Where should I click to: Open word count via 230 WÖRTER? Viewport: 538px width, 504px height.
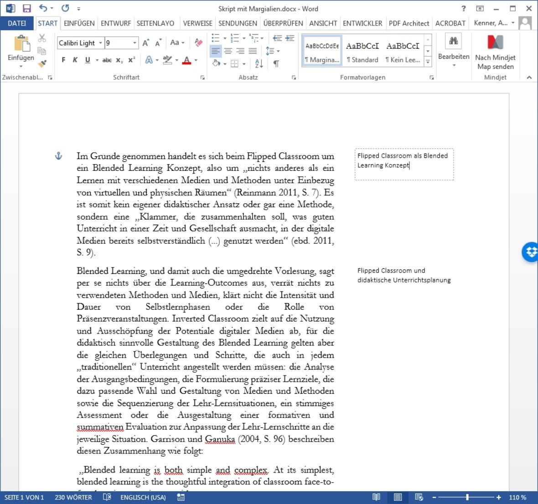(73, 497)
